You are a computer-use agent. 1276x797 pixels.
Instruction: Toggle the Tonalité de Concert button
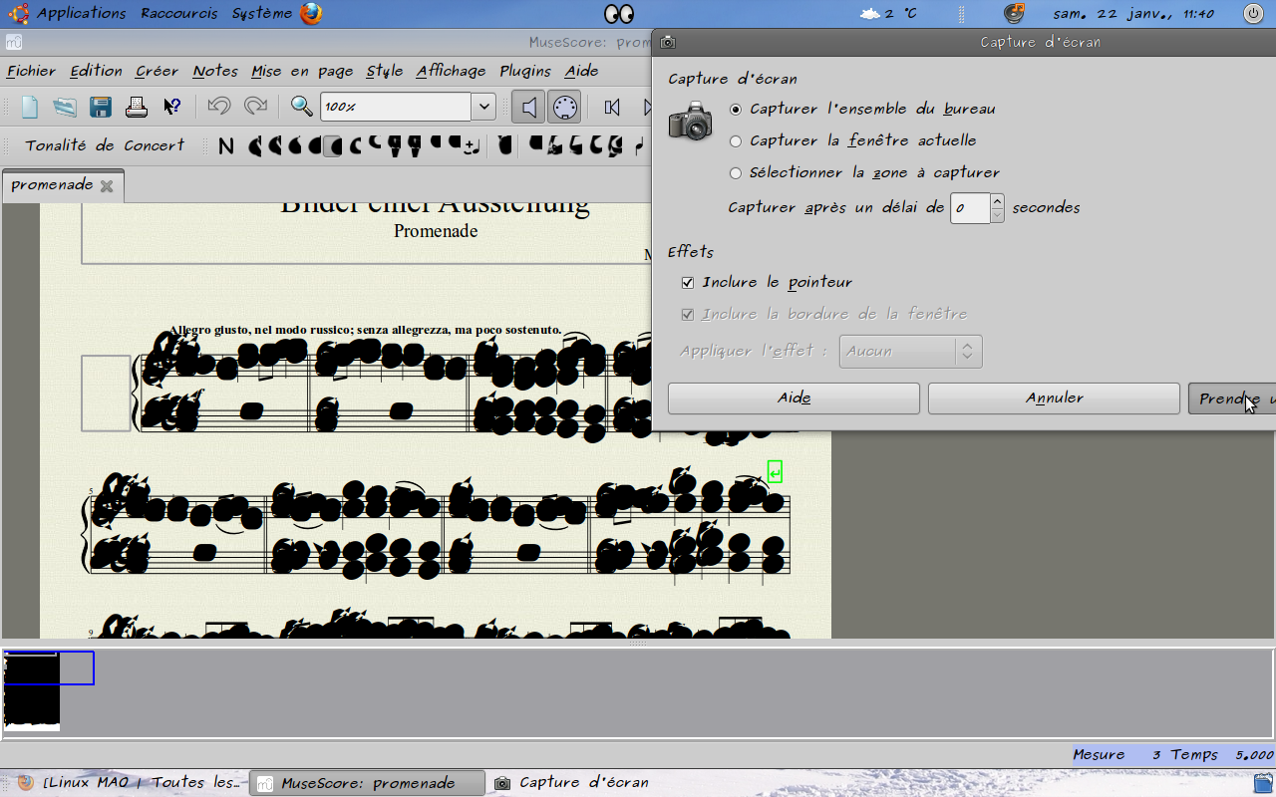click(105, 145)
